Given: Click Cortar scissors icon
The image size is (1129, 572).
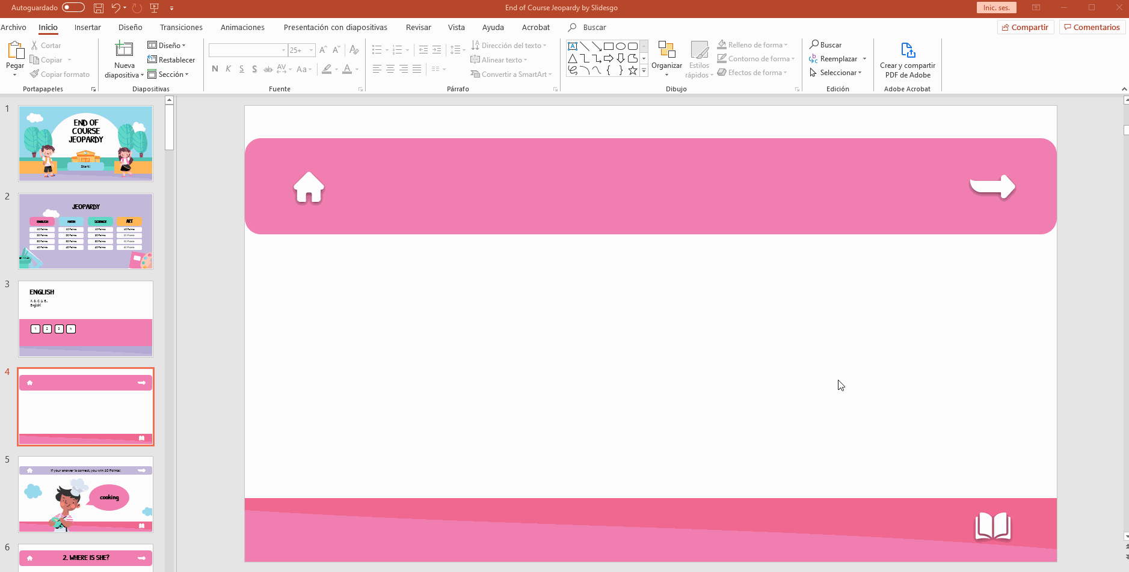Looking at the screenshot, I should pos(34,46).
